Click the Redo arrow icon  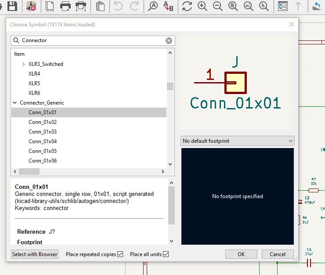click(x=134, y=6)
